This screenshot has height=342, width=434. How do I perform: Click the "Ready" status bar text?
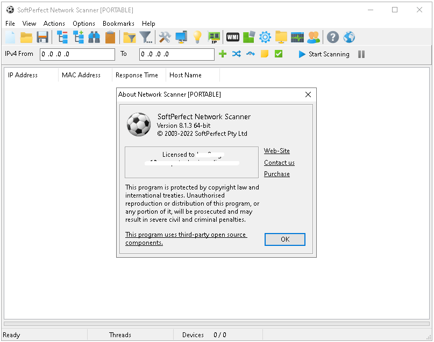click(x=11, y=335)
